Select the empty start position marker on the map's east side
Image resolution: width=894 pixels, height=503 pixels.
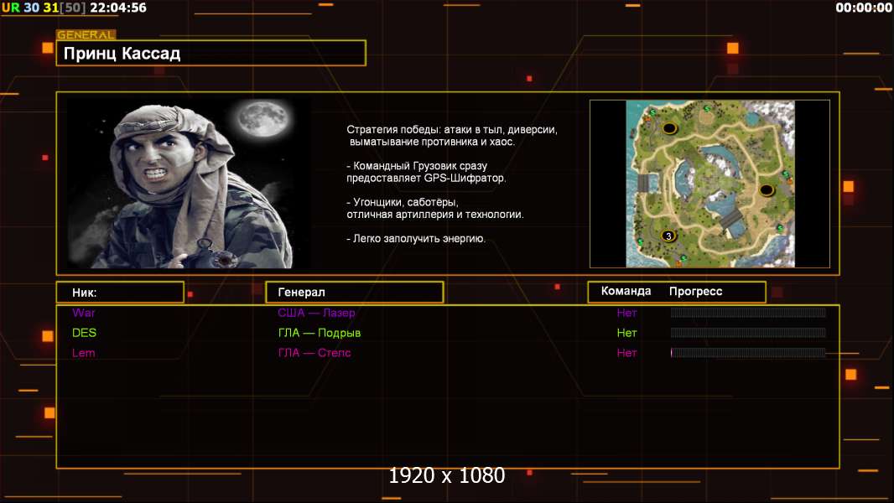(767, 190)
